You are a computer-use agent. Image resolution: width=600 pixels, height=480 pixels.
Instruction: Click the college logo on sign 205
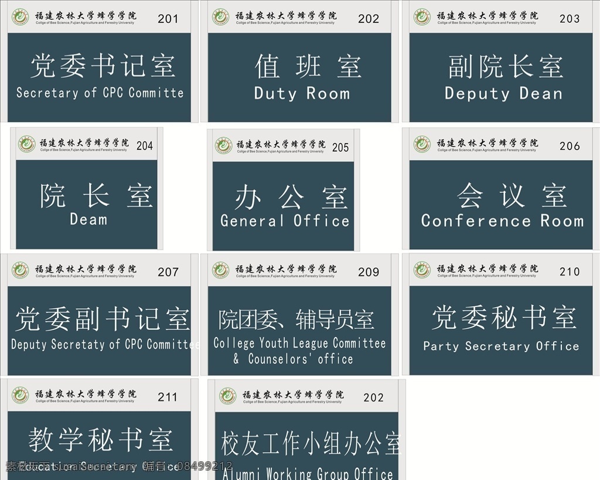point(223,145)
